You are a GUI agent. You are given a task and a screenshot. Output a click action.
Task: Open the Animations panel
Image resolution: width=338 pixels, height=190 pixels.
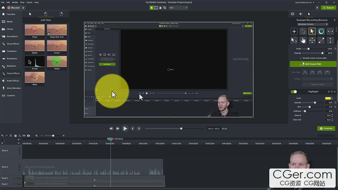(x=10, y=59)
